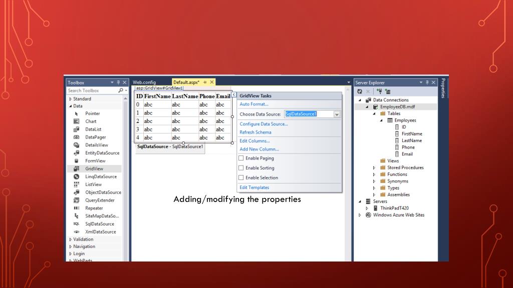
Task: Select the Views folder node
Action: click(393, 160)
